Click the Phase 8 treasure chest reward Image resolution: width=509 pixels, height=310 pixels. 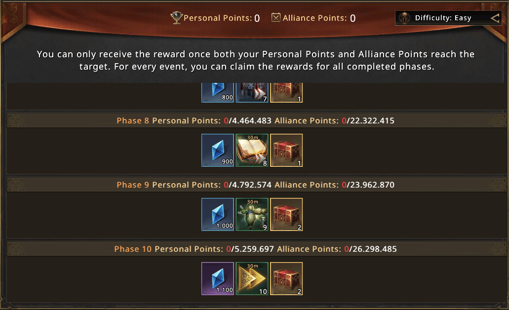tap(286, 150)
